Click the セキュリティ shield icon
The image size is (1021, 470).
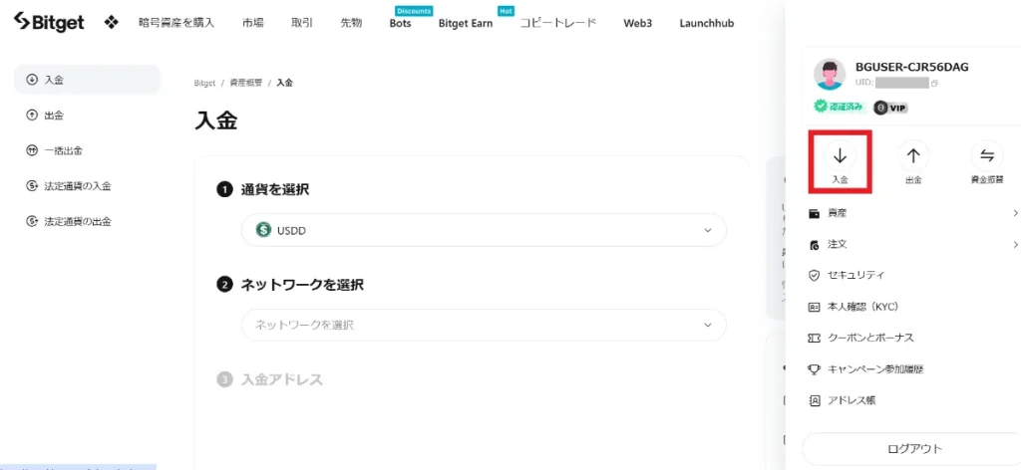click(814, 276)
